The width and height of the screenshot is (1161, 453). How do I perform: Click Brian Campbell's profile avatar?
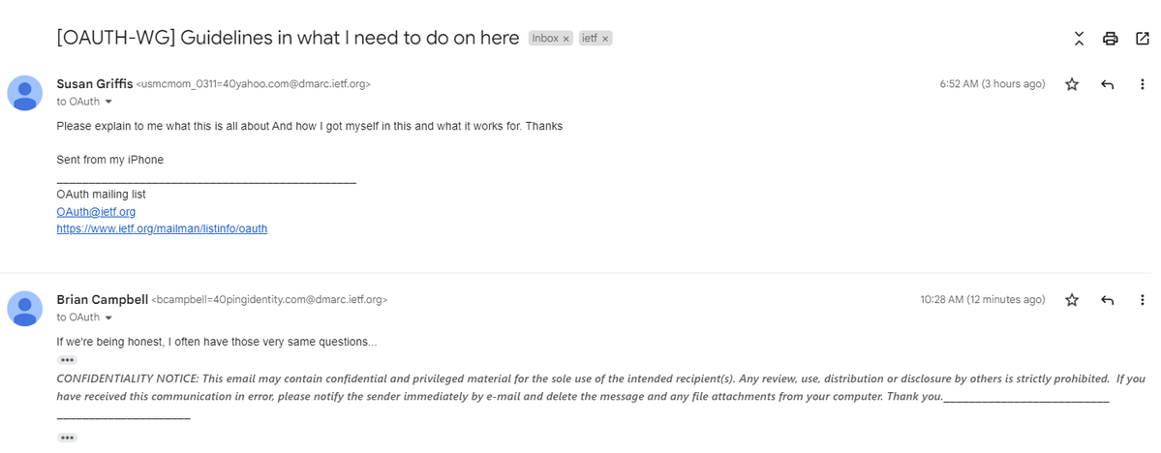click(24, 309)
